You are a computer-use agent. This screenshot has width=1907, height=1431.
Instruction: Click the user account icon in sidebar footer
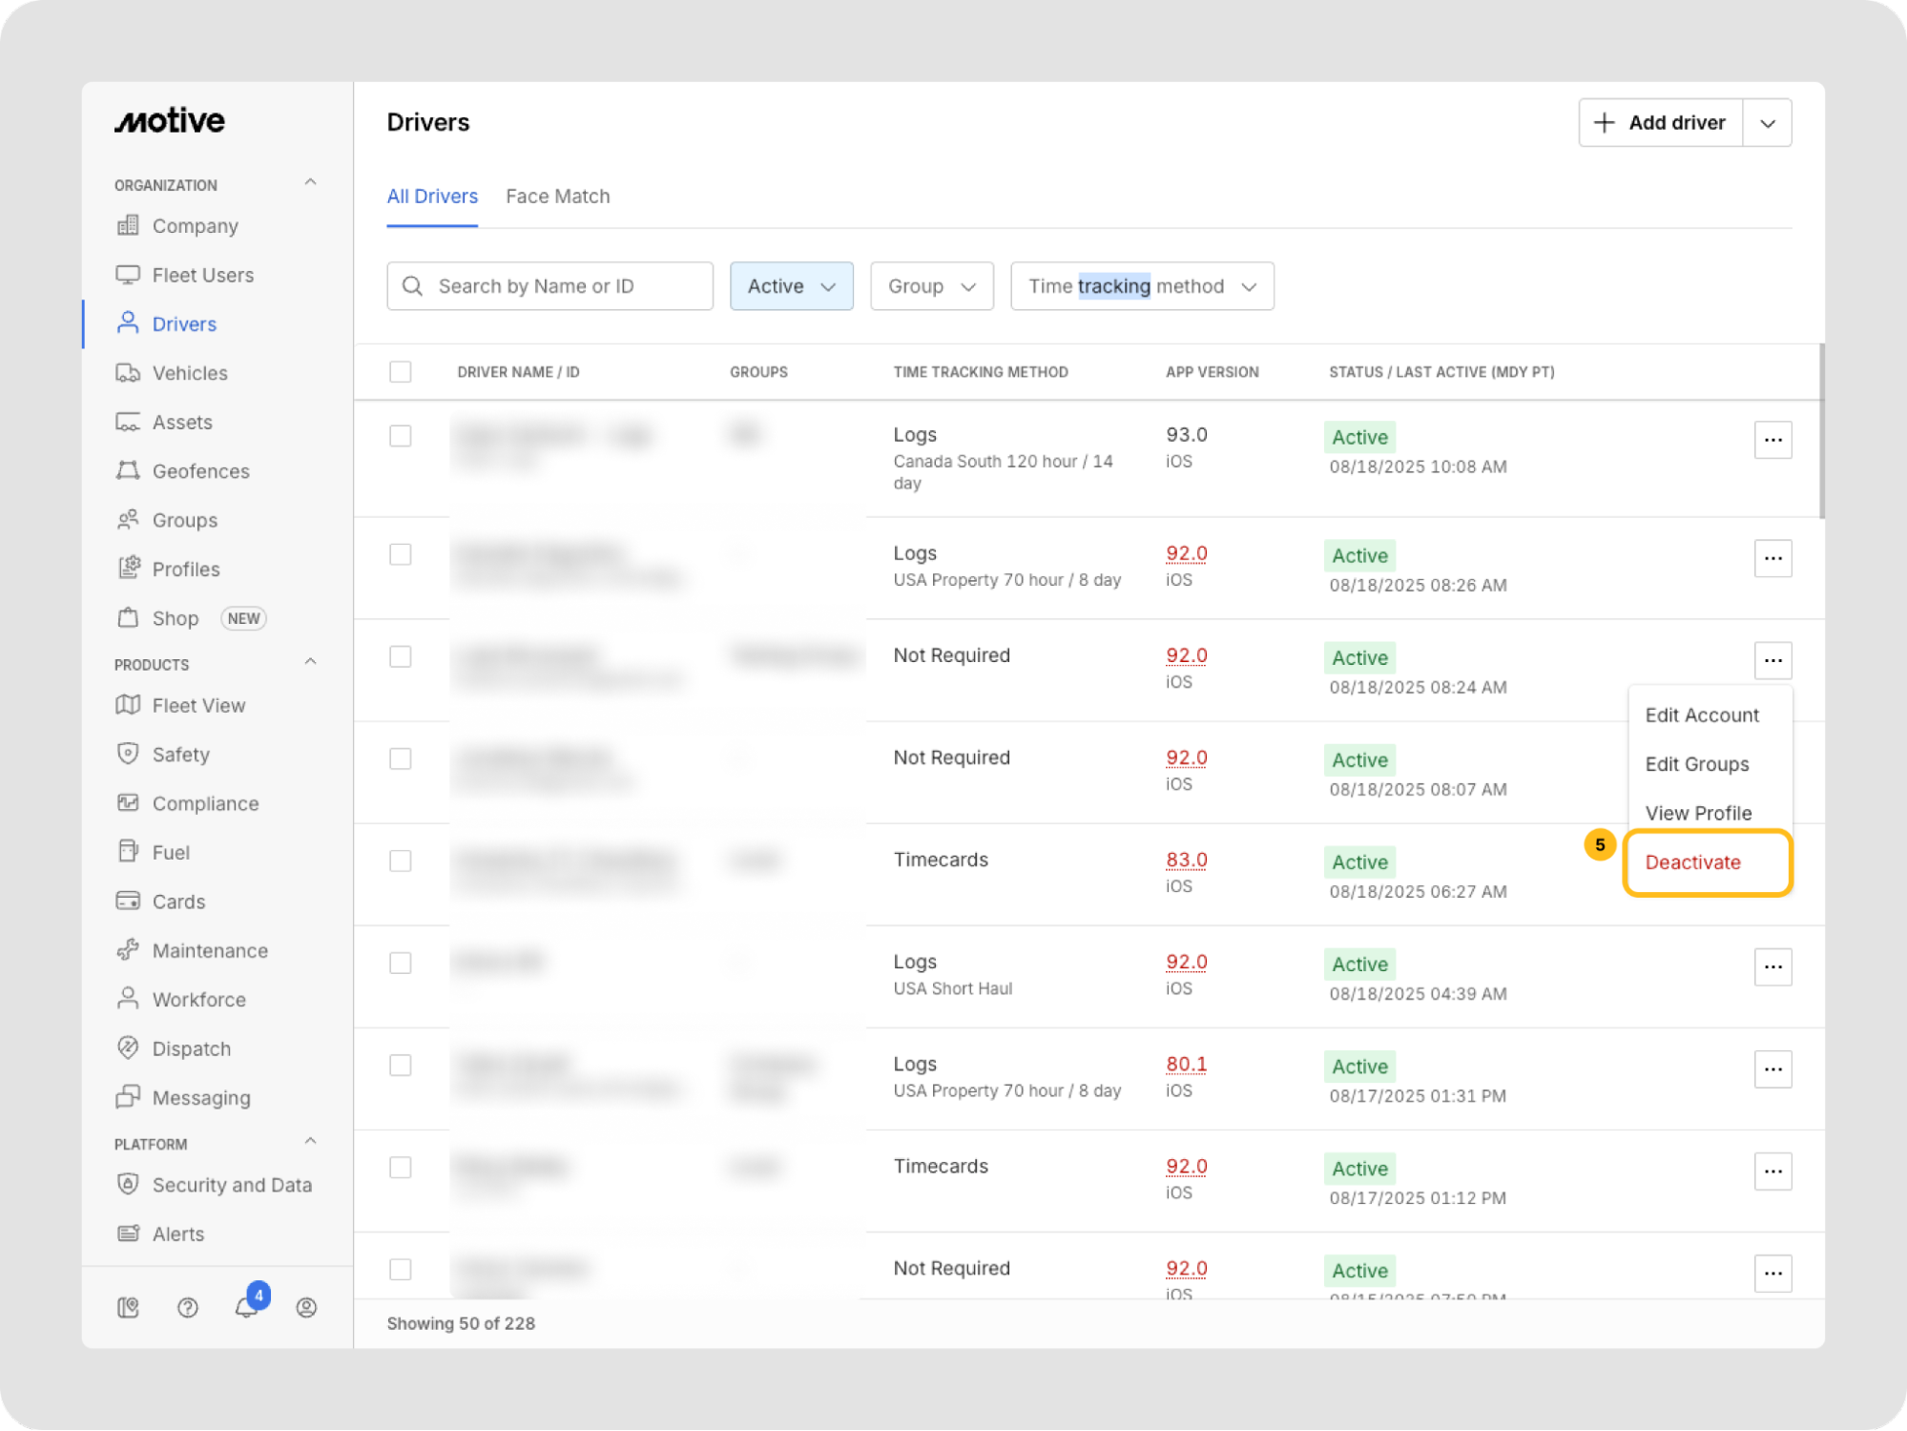click(306, 1307)
